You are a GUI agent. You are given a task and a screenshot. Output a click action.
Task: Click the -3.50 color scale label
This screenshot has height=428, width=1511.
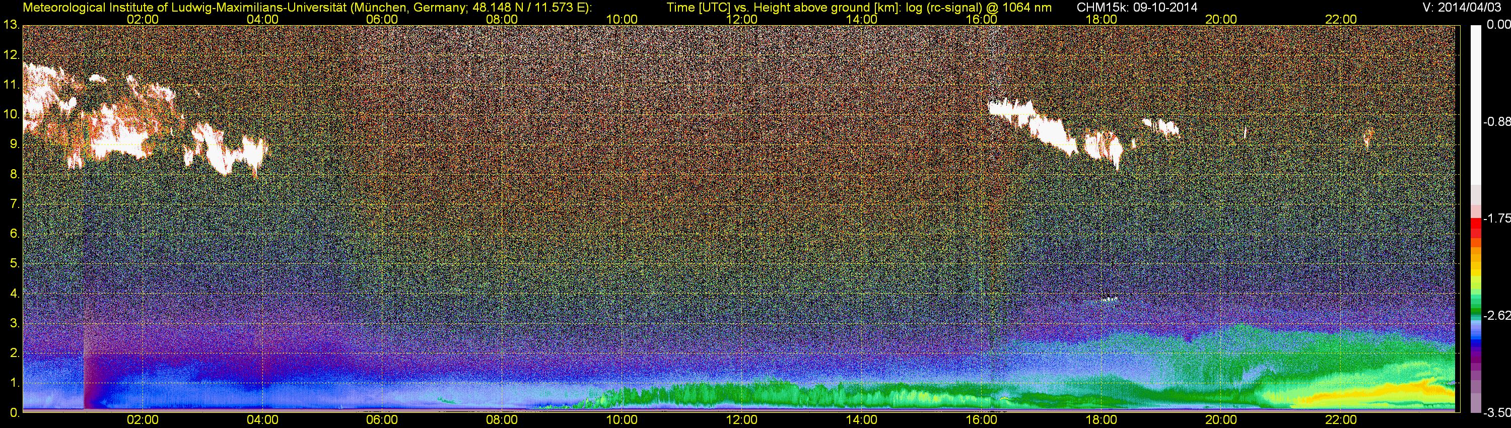tap(1496, 413)
